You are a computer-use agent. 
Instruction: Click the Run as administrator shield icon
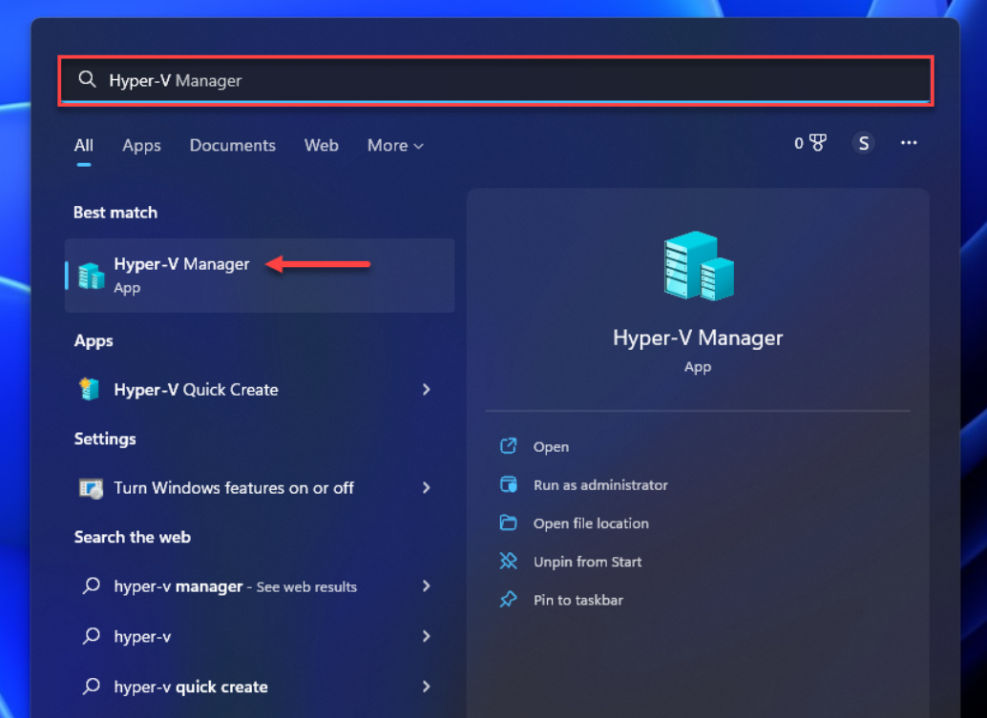click(508, 484)
